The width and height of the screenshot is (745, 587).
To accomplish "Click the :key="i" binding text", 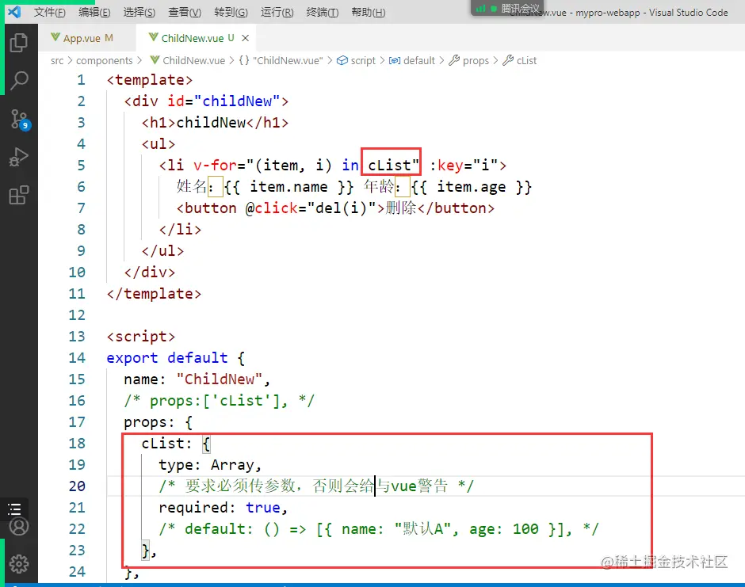I will tap(464, 166).
